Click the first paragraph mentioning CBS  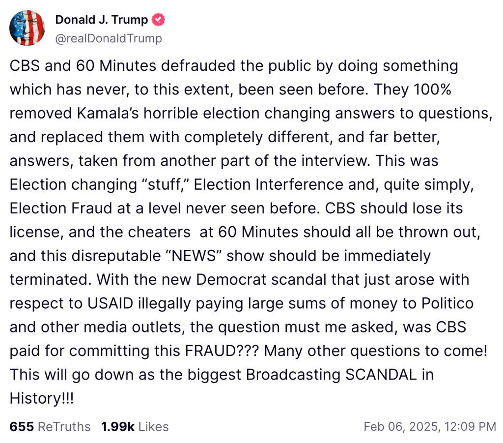(x=234, y=65)
